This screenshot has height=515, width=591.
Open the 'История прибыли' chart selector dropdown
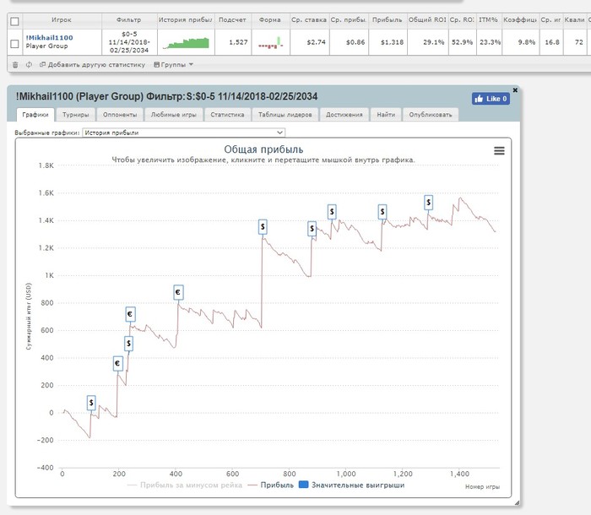coord(183,133)
